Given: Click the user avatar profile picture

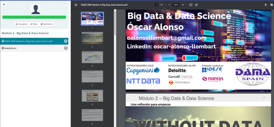Looking at the screenshot, I should [36, 9].
